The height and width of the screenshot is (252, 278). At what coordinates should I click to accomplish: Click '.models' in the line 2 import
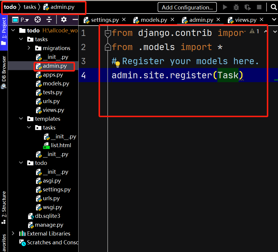[x=157, y=47]
